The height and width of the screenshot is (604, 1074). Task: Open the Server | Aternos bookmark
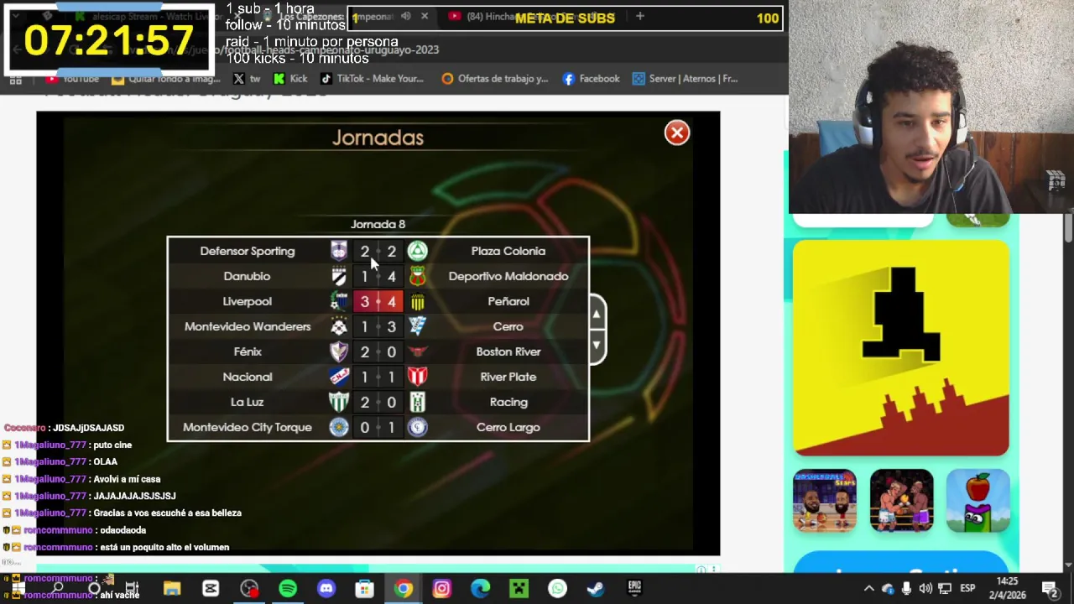pos(685,79)
